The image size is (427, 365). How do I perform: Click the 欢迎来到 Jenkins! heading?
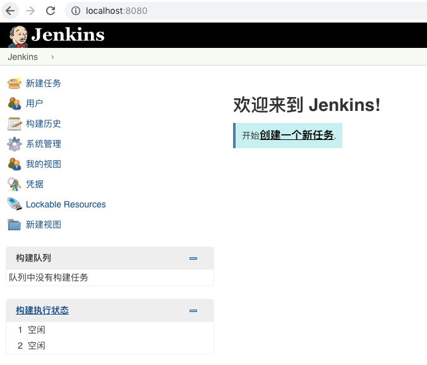click(307, 105)
